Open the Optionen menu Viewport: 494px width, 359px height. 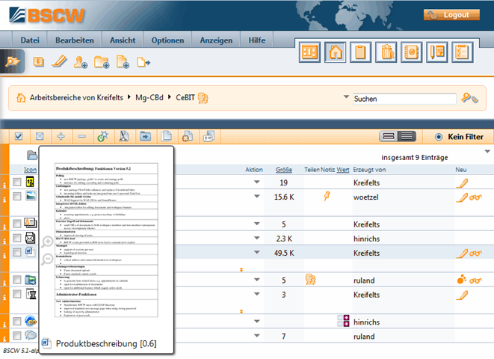pyautogui.click(x=167, y=40)
